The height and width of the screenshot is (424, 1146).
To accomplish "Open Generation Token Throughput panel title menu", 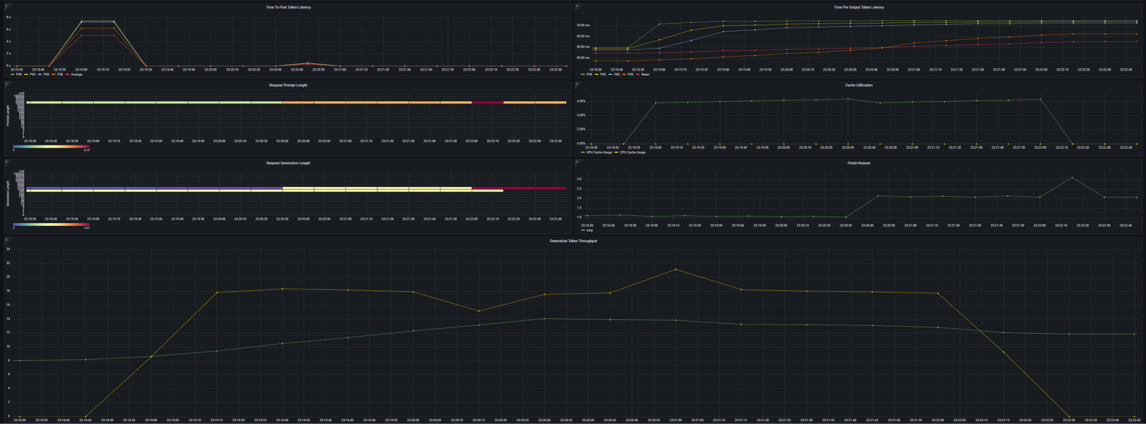I will click(573, 241).
